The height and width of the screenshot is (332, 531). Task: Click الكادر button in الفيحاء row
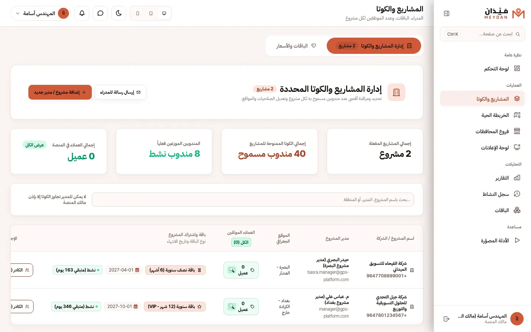click(22, 270)
